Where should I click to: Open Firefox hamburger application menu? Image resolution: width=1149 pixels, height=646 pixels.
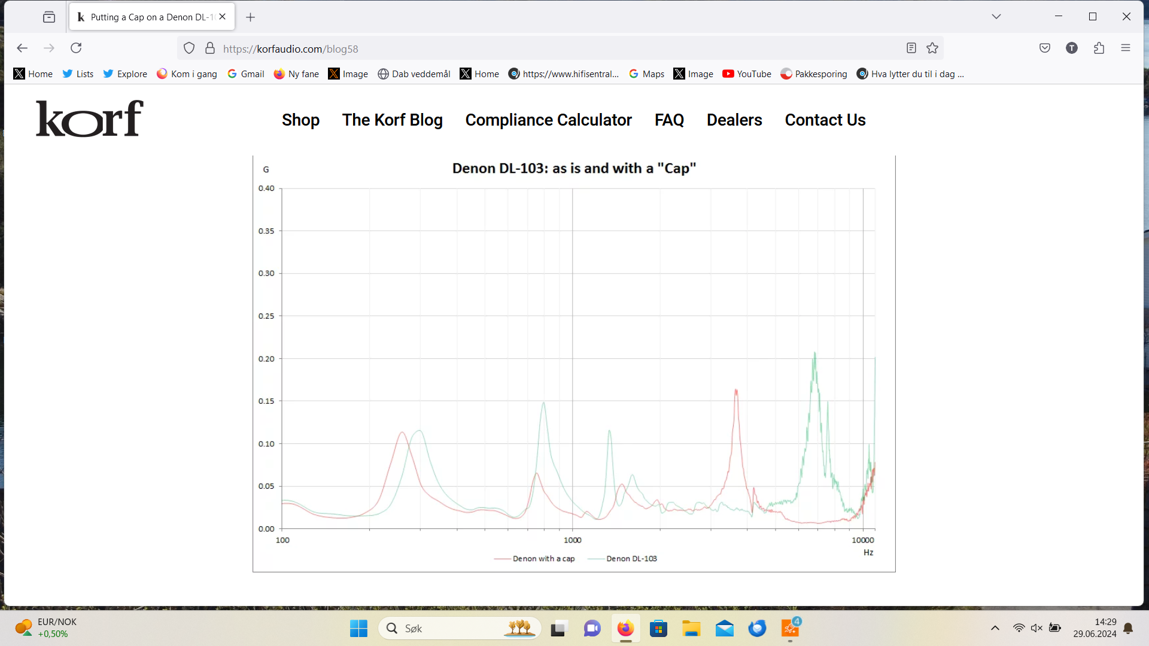coord(1126,48)
